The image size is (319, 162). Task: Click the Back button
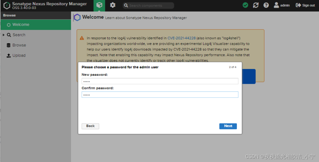tap(90, 126)
